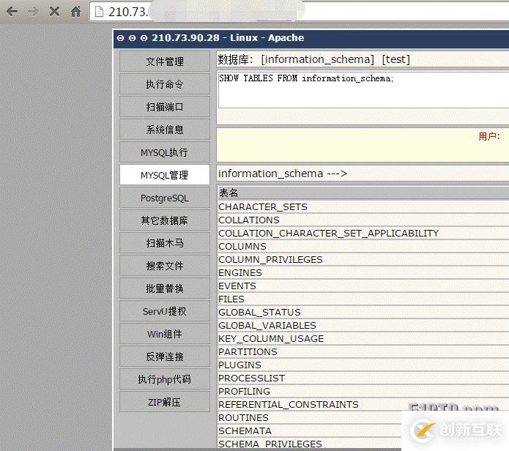509x451 pixels.
Task: Open the FILES table
Action: 231,299
